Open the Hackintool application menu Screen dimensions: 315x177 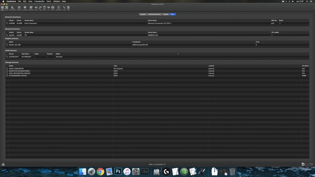coord(11,1)
